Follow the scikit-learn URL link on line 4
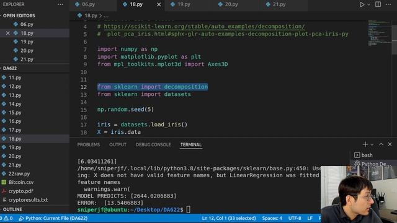The width and height of the screenshot is (397, 223). pyautogui.click(x=204, y=26)
